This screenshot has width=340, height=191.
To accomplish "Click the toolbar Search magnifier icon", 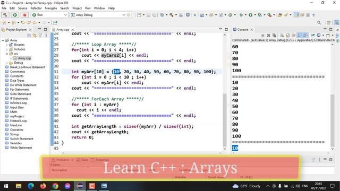I will pos(319,22).
